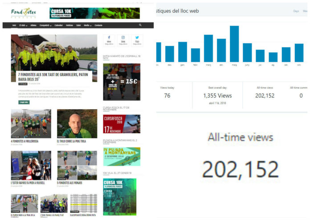Open the Contacte menu item
Image resolution: width=310 pixels, height=220 pixels.
(x=98, y=25)
